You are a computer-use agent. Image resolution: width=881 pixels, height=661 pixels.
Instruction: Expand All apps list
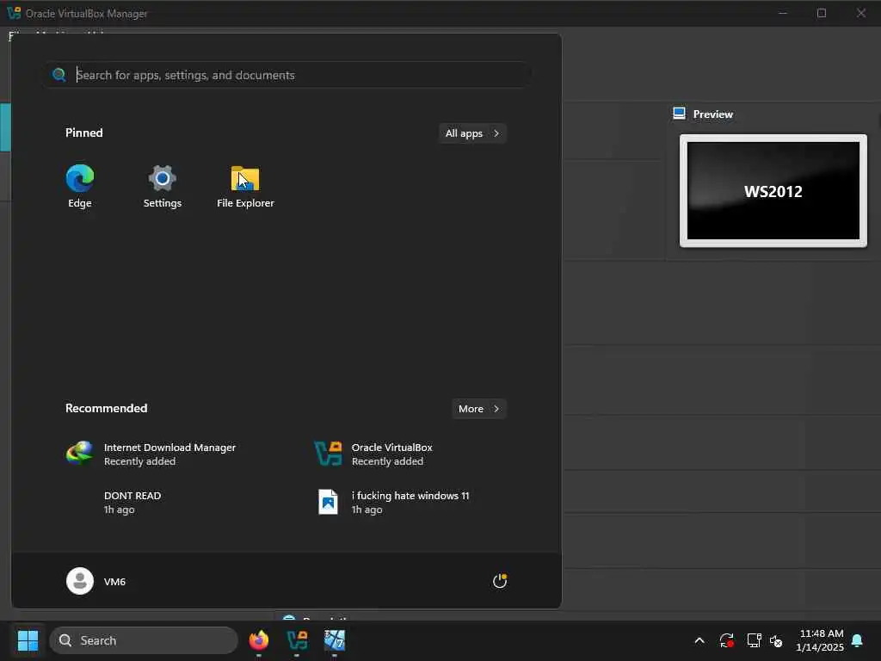(472, 133)
